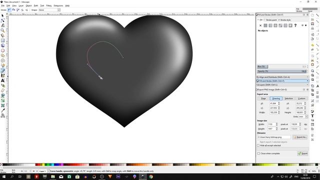Enable regular Bezier path mode
The image size is (320, 180).
tap(9, 10)
